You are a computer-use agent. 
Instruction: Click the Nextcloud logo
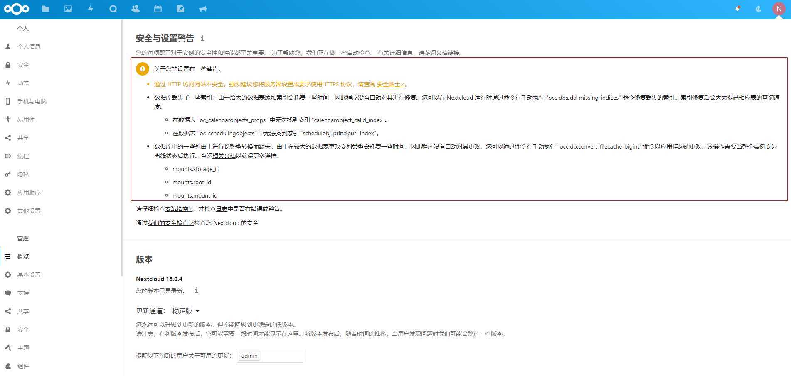17,9
